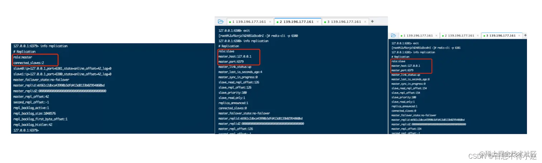Click 'master_repl_offset:42' in the left terminal
Image resolution: width=542 pixels, height=163 pixels.
31,96
